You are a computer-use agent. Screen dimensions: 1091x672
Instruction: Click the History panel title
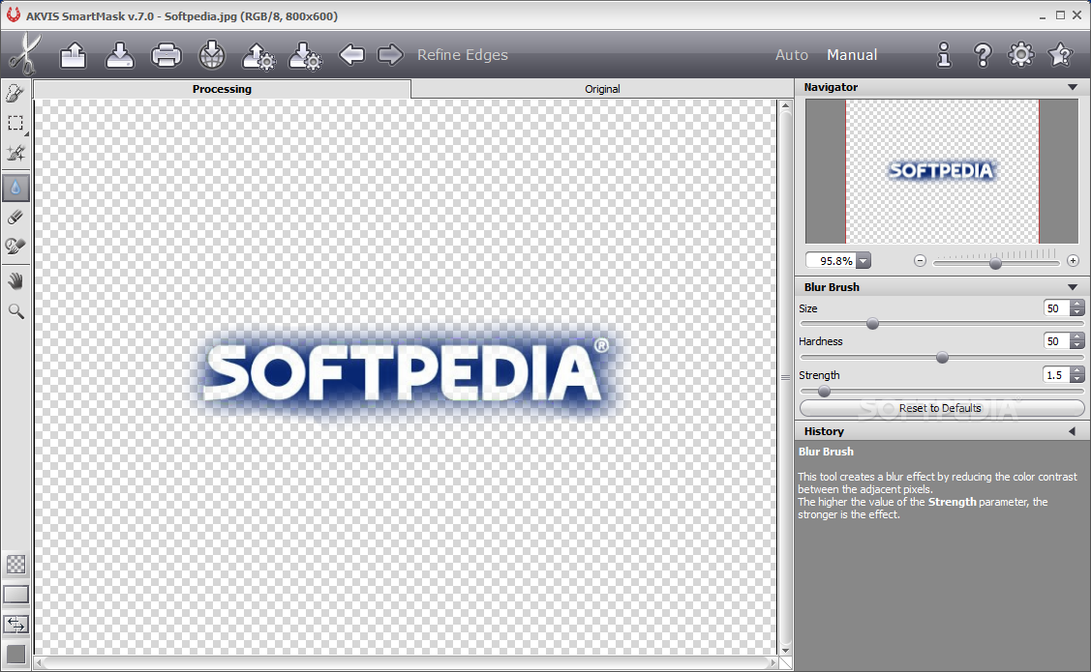click(824, 431)
